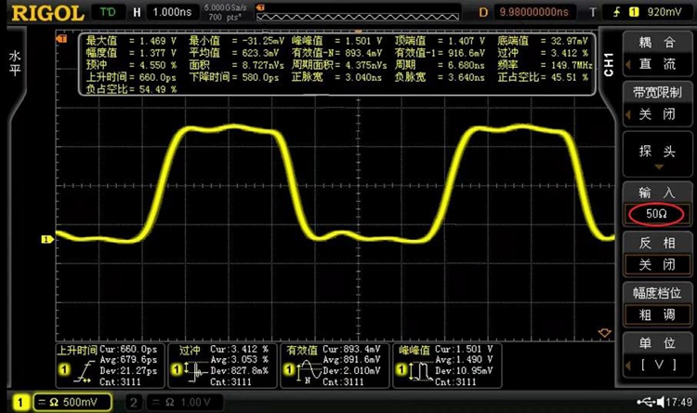Click the 1.000ns horizontal timebase readout
This screenshot has width=697, height=413.
point(175,12)
